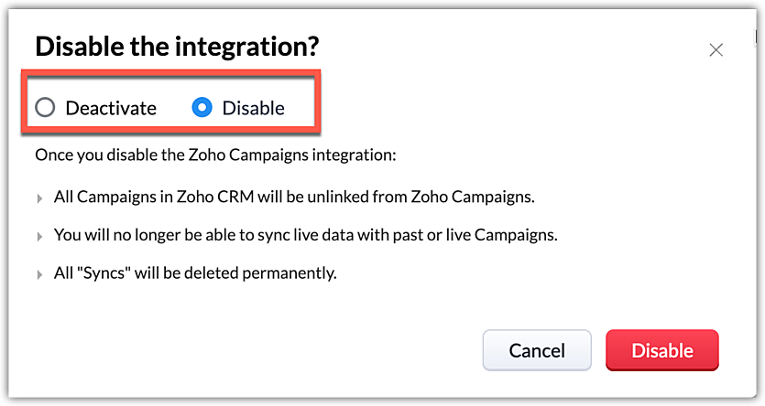Viewport: 765px width, 406px height.
Task: Click the 'Syncs will be deleted permanently' line
Action: pos(195,272)
